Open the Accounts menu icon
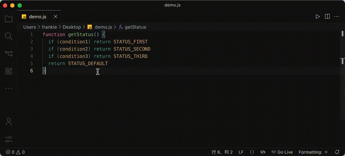 [8, 122]
